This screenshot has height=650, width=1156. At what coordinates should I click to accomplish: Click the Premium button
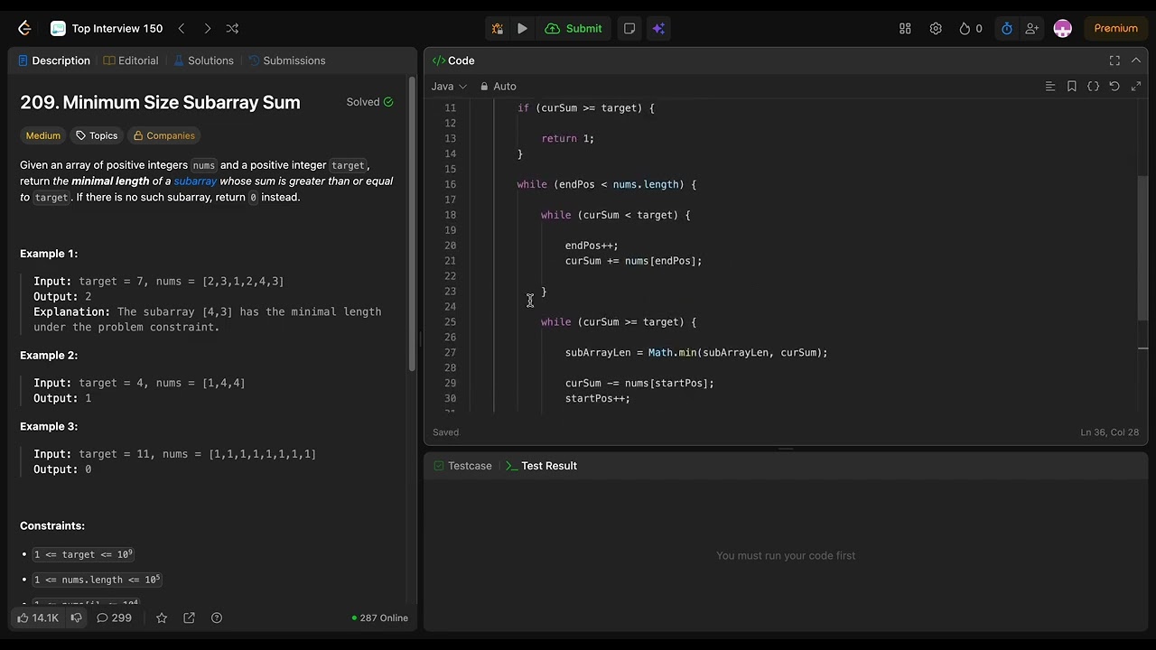click(1115, 28)
